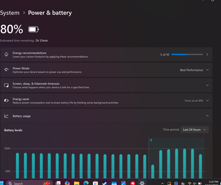Screen dimensions: 221x185
Task: Click the 100% axis label
Action: [x=7, y=149]
